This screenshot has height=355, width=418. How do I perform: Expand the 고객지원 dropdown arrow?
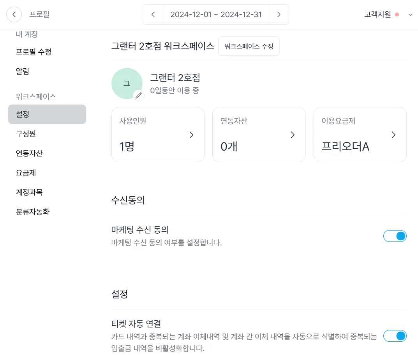click(411, 15)
